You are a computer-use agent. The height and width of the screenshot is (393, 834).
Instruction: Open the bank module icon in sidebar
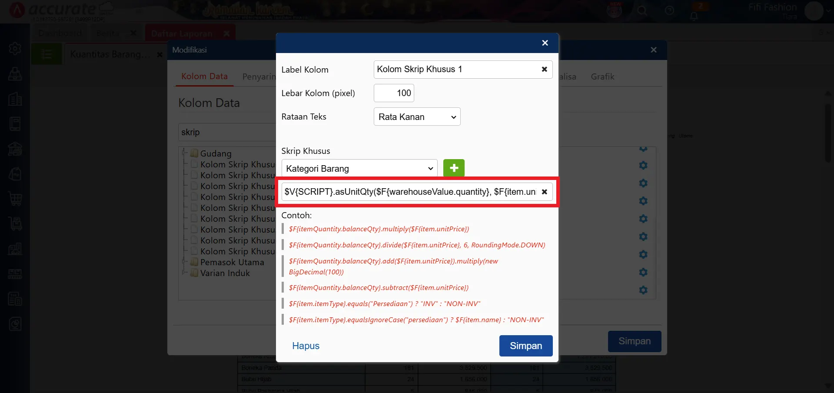coord(15,149)
